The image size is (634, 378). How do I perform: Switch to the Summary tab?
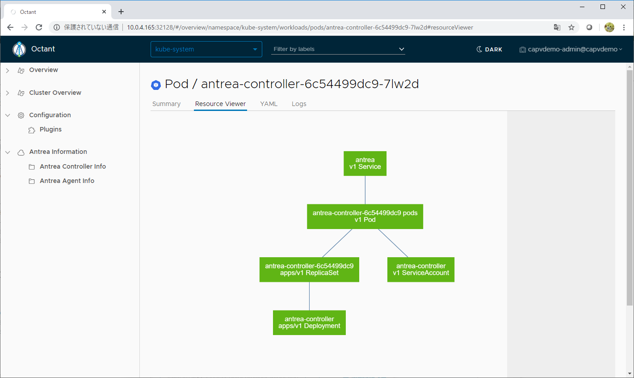point(166,104)
